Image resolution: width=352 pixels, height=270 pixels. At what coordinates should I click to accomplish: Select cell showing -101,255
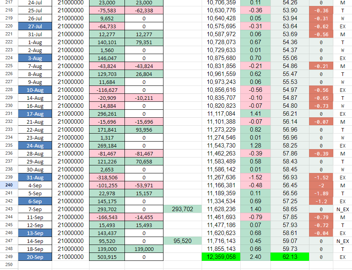tap(107, 185)
